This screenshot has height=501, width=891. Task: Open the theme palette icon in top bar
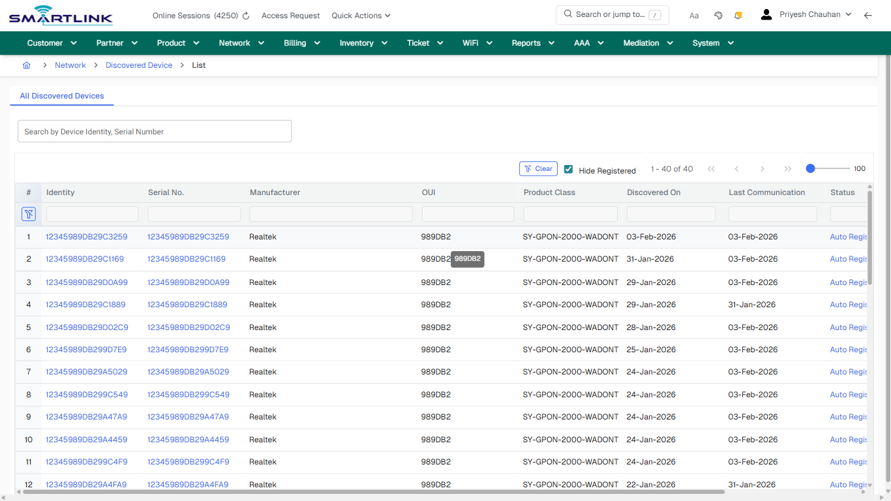(718, 15)
